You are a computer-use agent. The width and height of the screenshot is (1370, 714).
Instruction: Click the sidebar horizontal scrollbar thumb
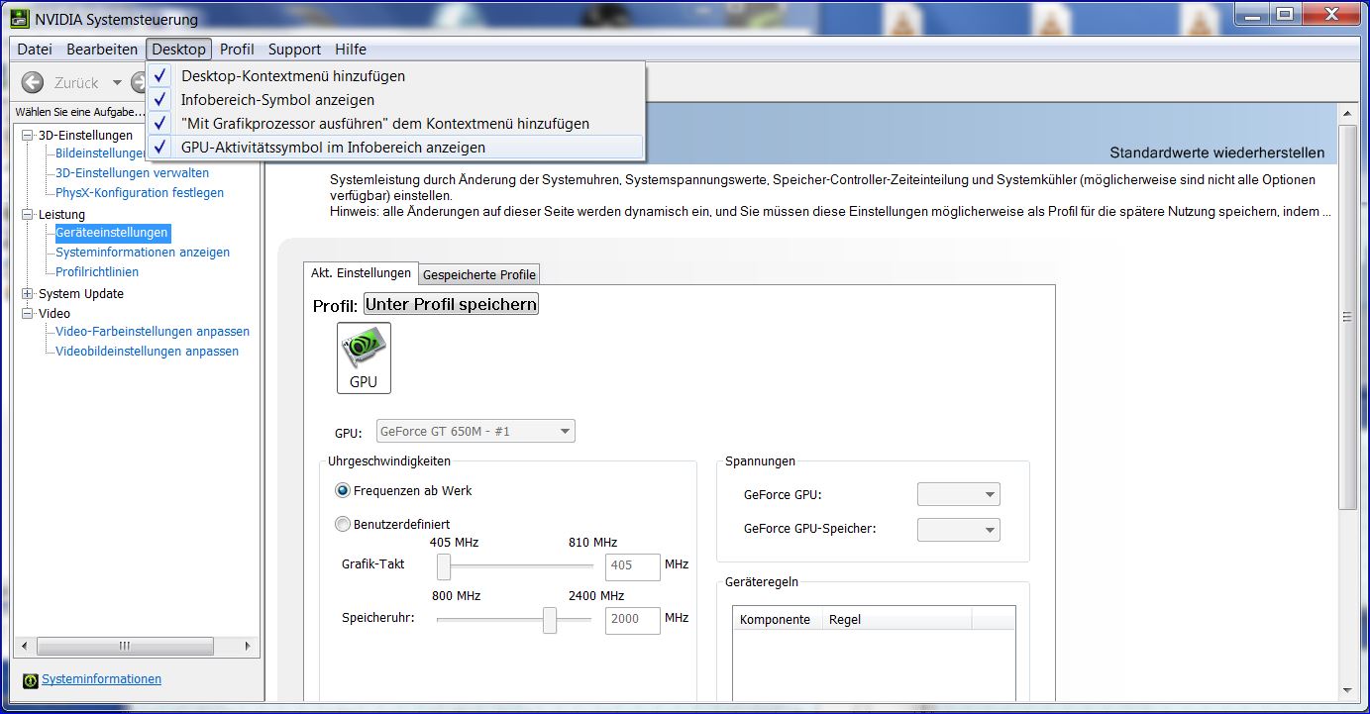(124, 646)
